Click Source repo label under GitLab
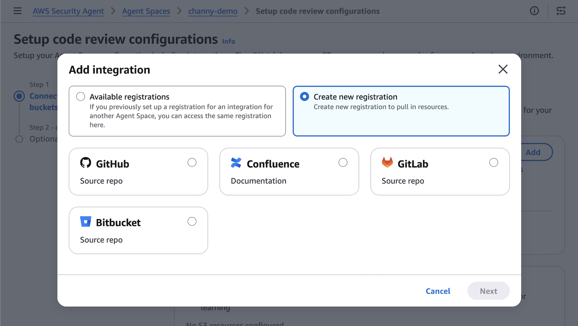 tap(403, 181)
